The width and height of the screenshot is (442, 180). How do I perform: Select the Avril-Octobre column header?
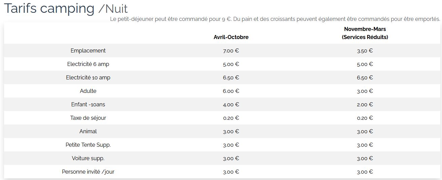[231, 37]
